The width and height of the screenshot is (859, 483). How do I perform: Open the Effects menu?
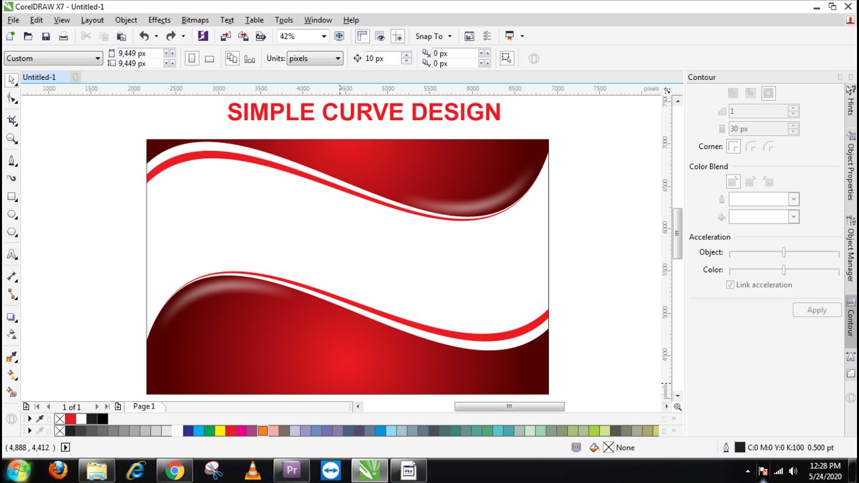pos(159,20)
